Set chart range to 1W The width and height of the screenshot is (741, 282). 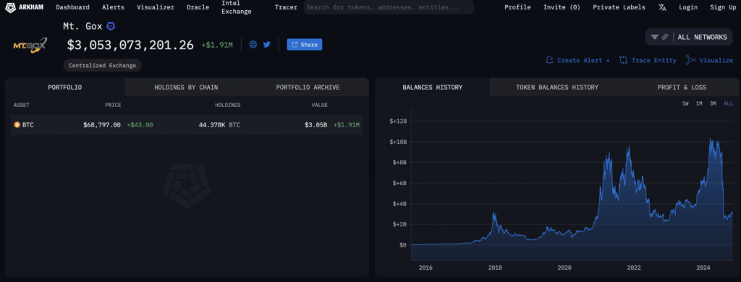(685, 103)
